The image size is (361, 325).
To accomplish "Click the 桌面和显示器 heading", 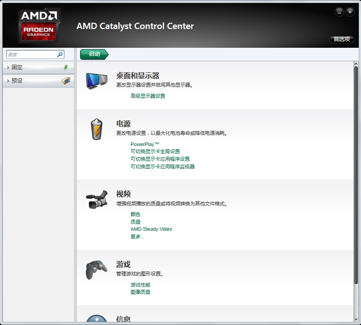I will click(x=138, y=75).
